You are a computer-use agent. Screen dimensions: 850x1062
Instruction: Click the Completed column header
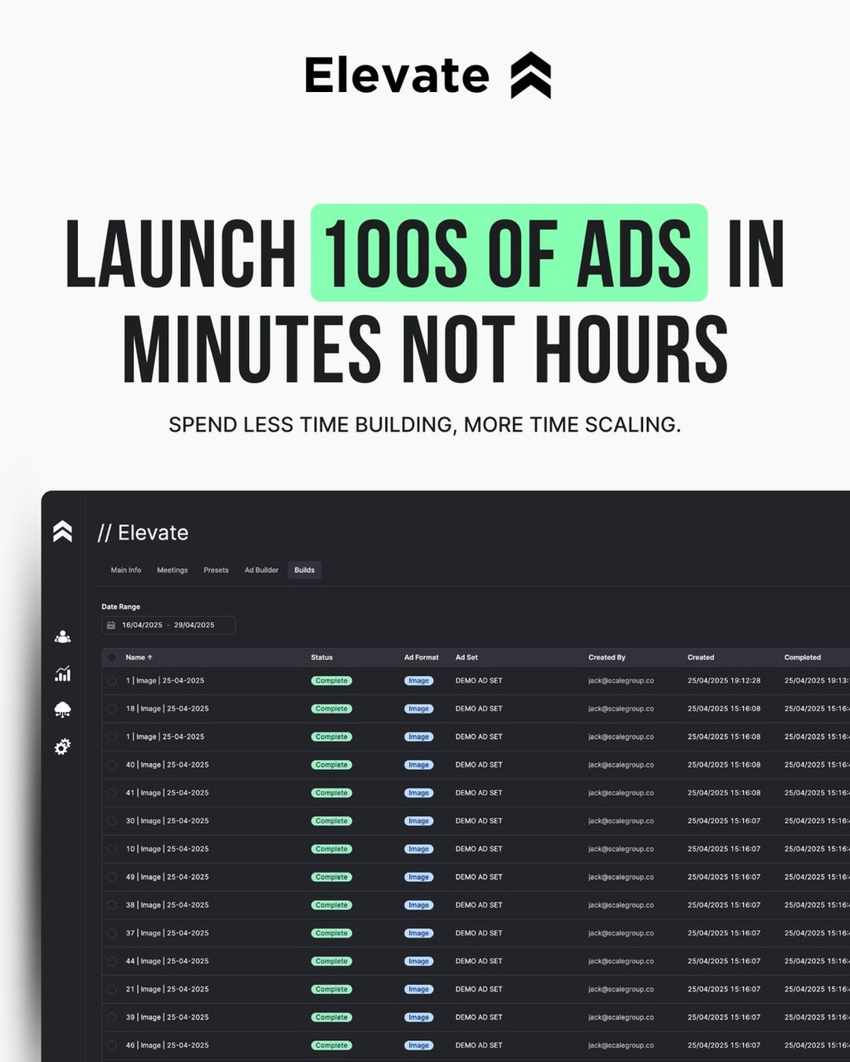tap(803, 658)
